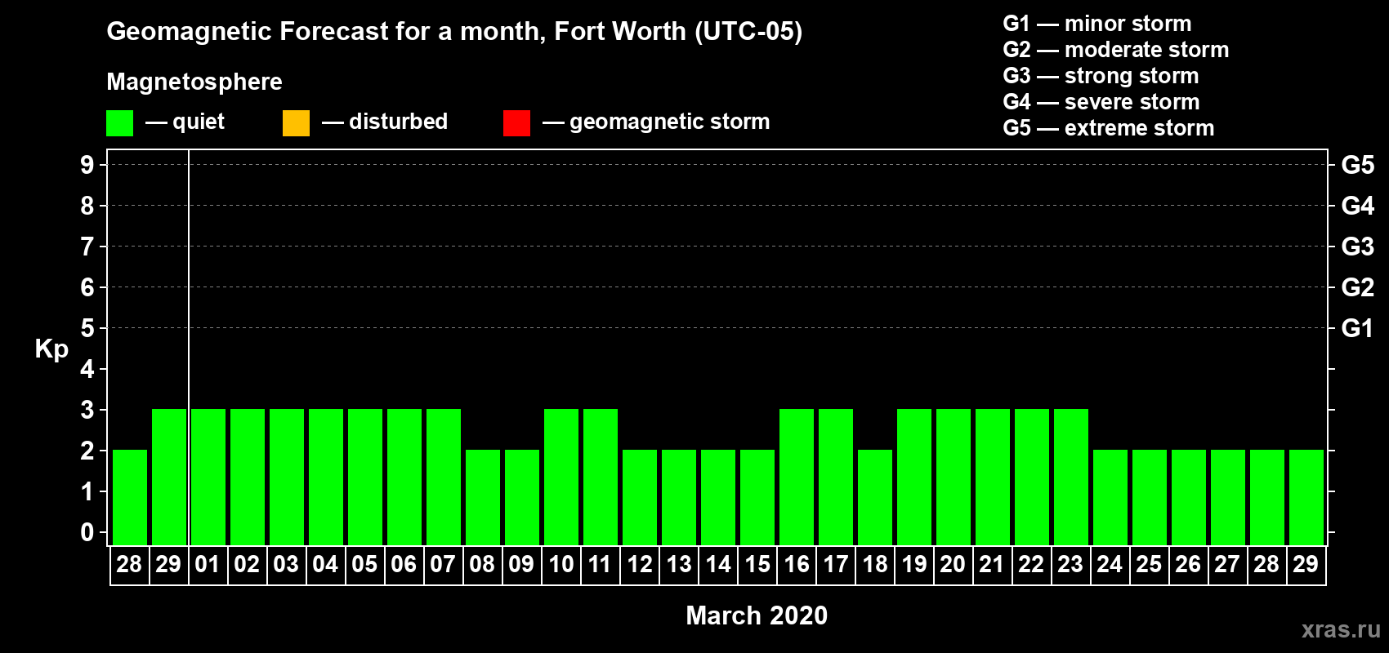Click the green bar above date 09
The image size is (1389, 653).
[x=522, y=497]
